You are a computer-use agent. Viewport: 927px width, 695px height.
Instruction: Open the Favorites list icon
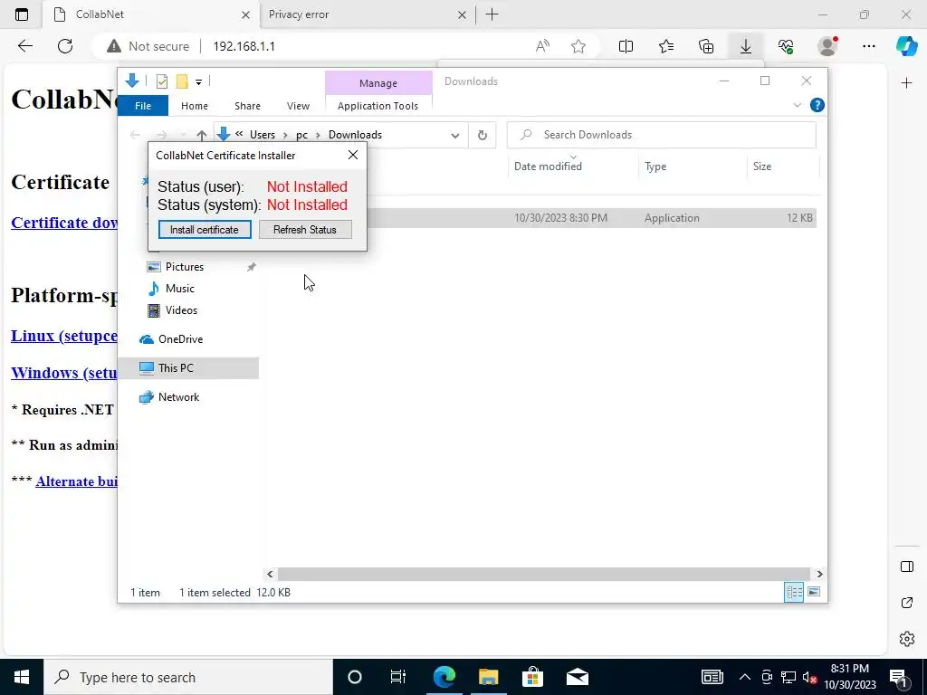pos(665,46)
